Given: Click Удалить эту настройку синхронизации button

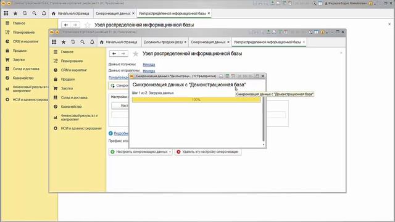Looking at the screenshot, I should tap(208, 152).
